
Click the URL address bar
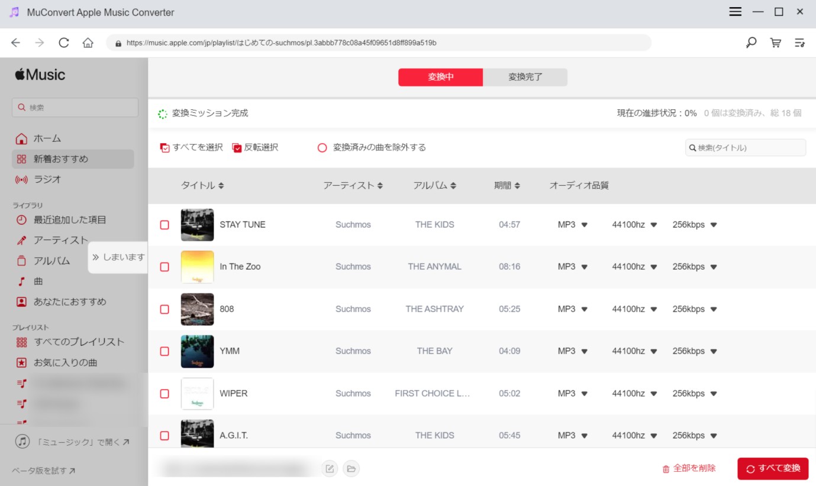point(379,43)
